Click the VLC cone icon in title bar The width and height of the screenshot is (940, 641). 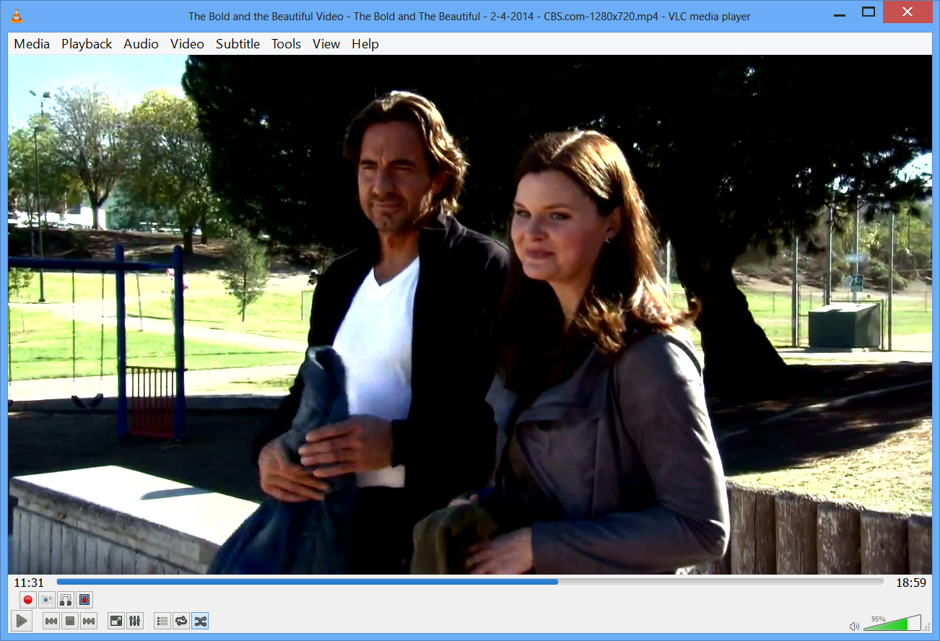[x=16, y=15]
